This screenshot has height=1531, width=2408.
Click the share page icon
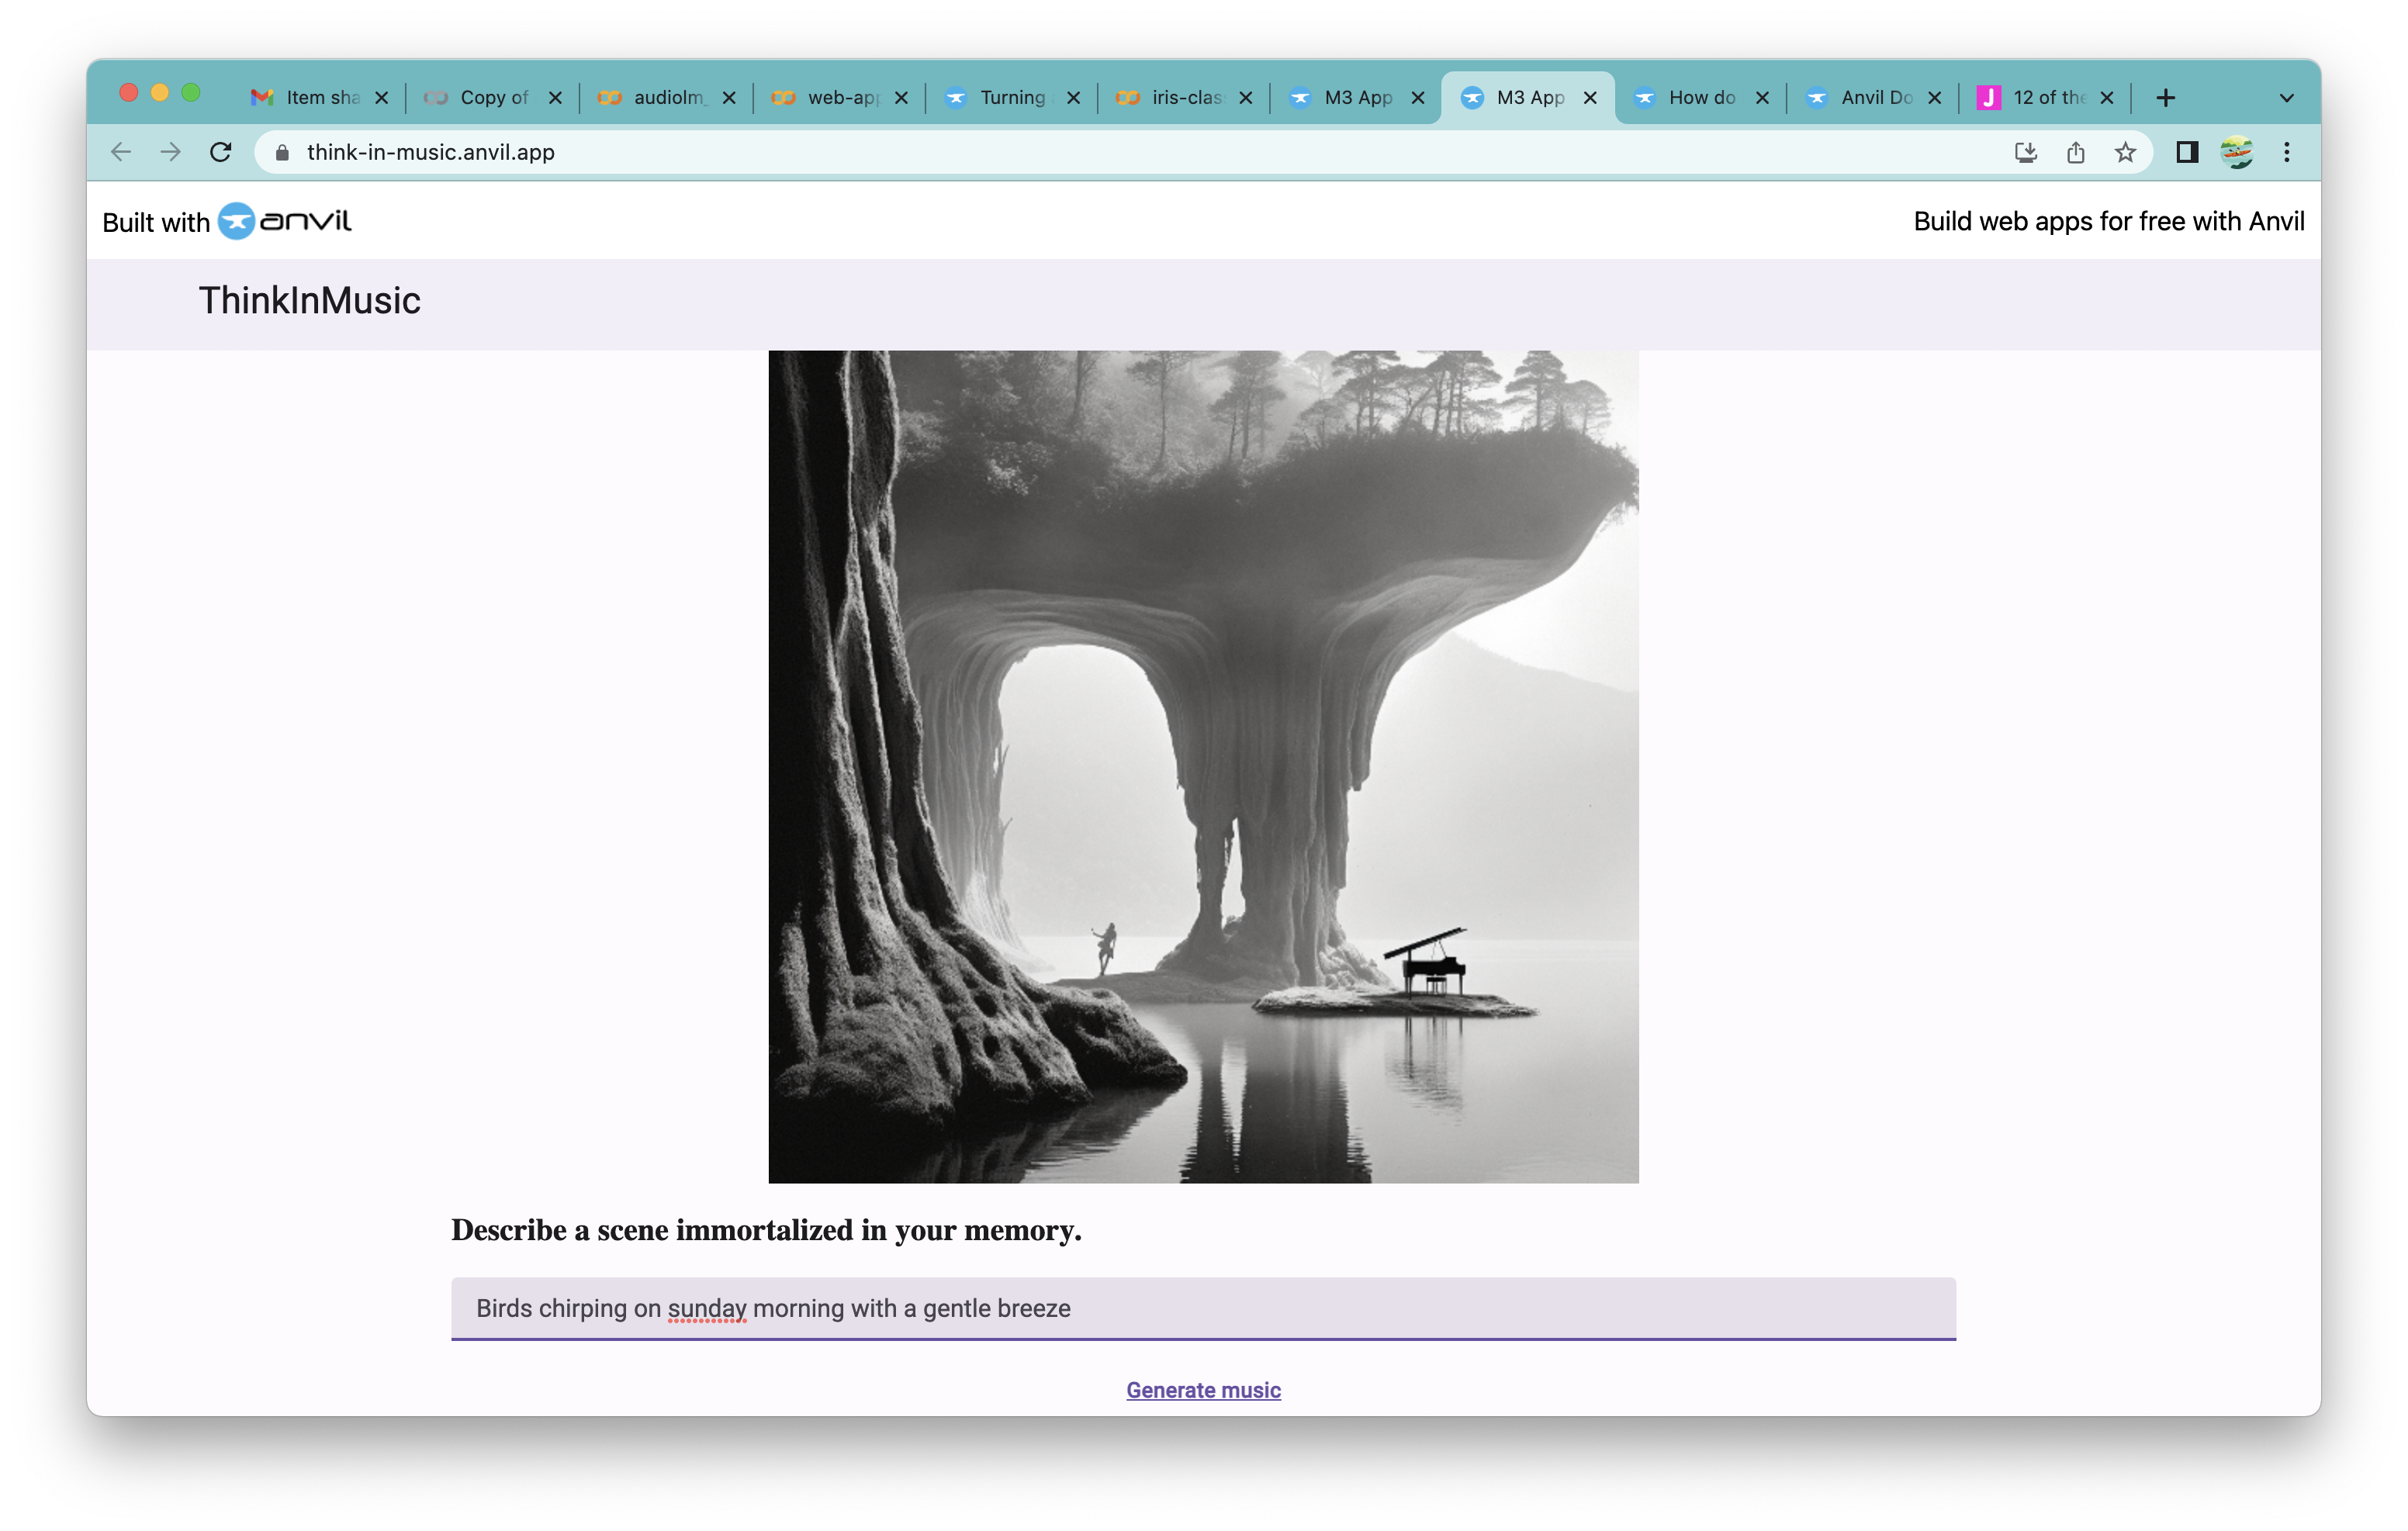pos(2075,152)
